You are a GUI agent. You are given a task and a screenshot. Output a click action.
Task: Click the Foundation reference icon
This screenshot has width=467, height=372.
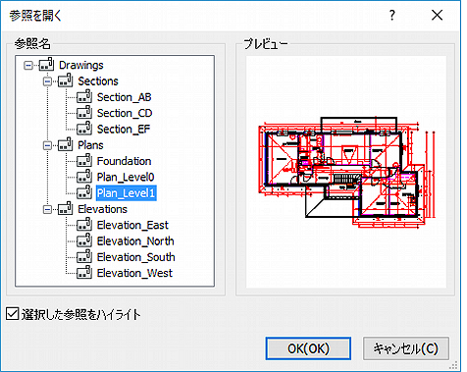tap(84, 161)
